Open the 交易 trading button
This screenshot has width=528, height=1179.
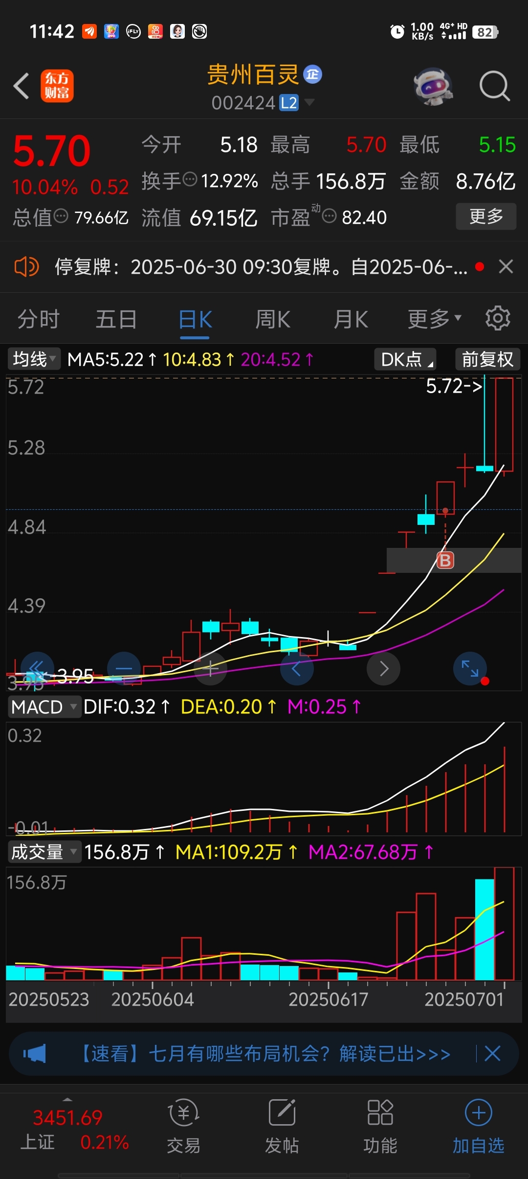tap(184, 1126)
